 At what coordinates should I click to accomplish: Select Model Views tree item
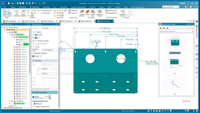point(20,104)
